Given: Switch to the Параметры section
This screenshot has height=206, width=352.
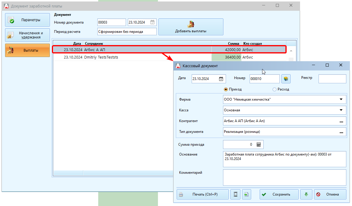Looking at the screenshot, I should [27, 20].
